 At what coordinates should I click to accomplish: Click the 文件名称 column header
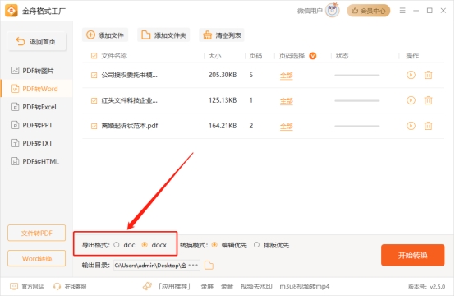[x=114, y=56]
